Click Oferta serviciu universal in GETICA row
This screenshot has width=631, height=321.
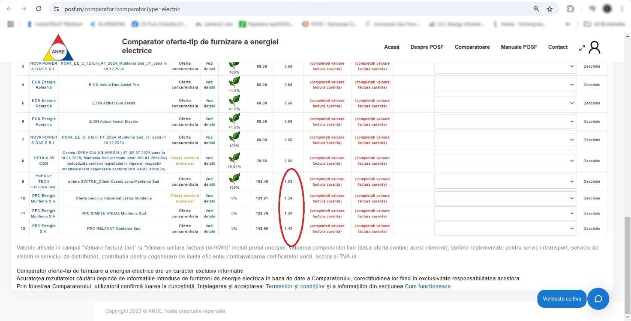tap(185, 161)
